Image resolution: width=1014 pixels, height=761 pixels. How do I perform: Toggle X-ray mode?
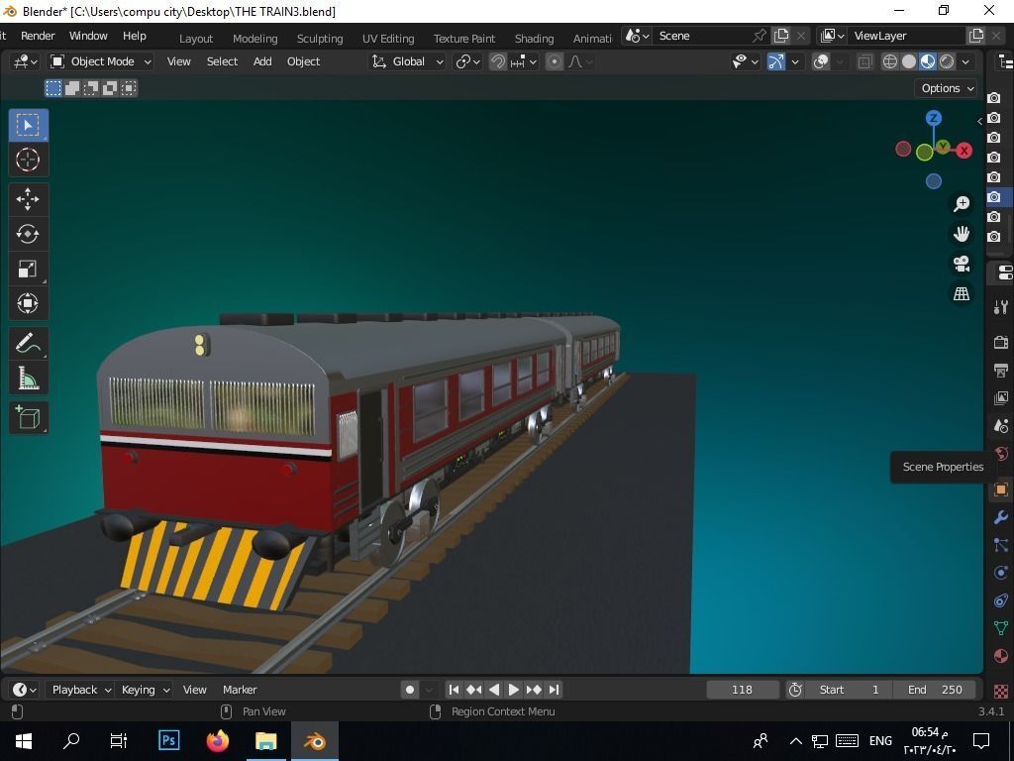coord(864,61)
